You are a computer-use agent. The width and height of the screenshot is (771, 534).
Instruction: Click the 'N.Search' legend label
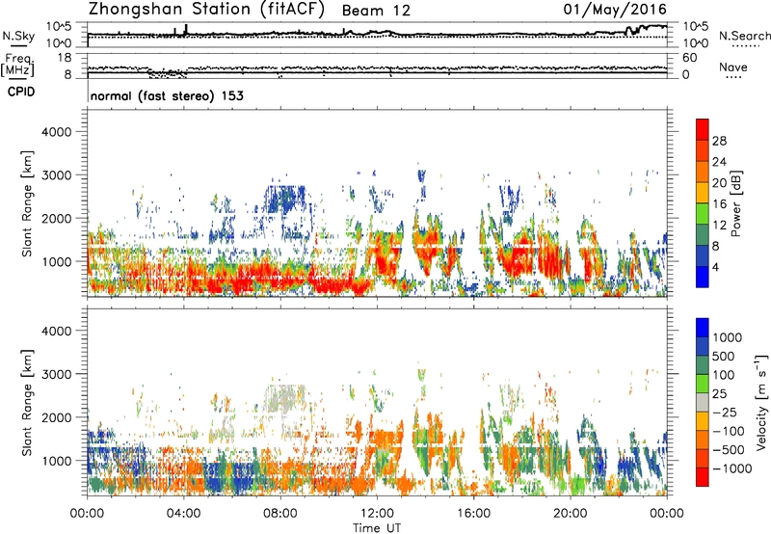pyautogui.click(x=745, y=36)
